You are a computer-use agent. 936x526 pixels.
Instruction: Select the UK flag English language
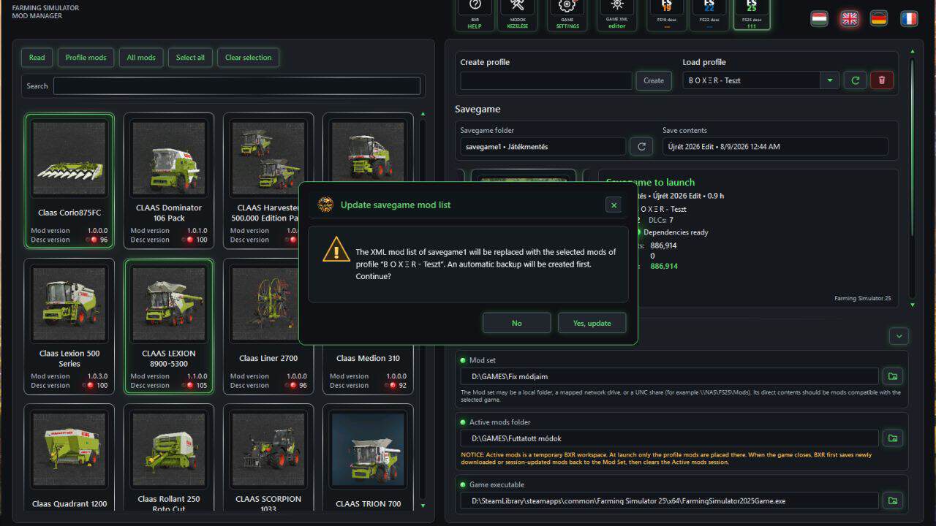point(850,19)
